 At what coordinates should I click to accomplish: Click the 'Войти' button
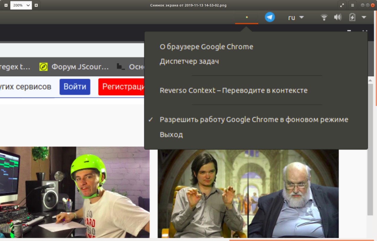75,87
